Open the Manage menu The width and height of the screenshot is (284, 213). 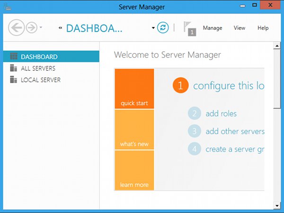[x=213, y=28]
